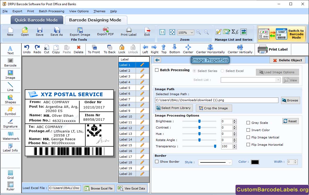
Task: Select the Select Series radio button
Action: pyautogui.click(x=194, y=71)
